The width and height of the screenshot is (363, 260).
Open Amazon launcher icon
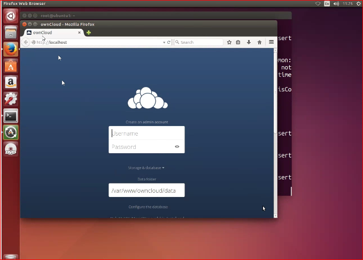11,83
